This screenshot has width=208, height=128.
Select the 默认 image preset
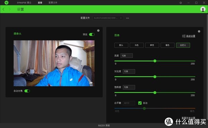tap(121, 45)
